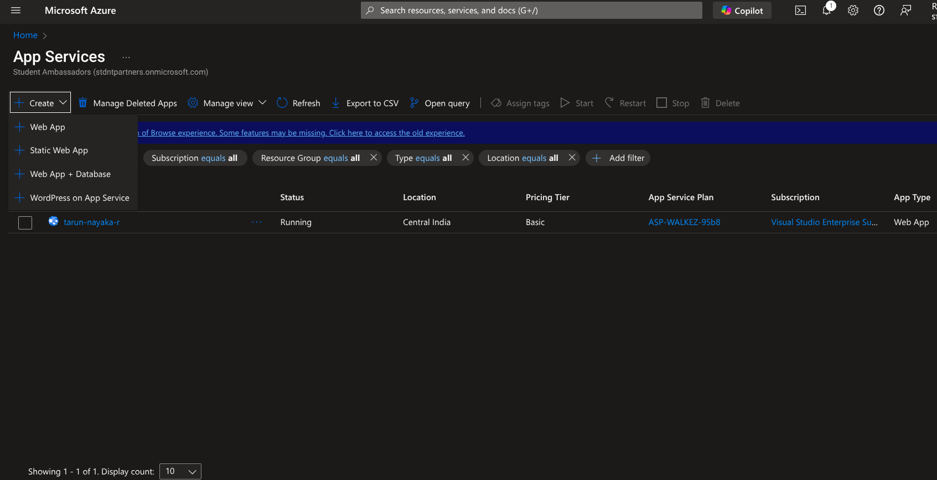The width and height of the screenshot is (937, 480).
Task: Click the Open query icon
Action: 414,103
